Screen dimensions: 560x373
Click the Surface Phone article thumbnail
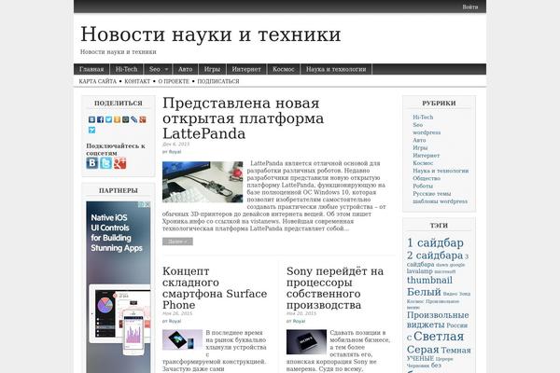(182, 339)
